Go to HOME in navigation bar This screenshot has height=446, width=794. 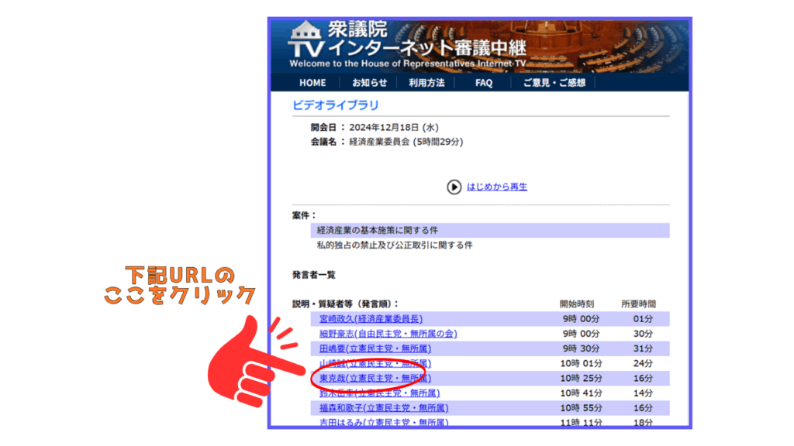tap(312, 82)
